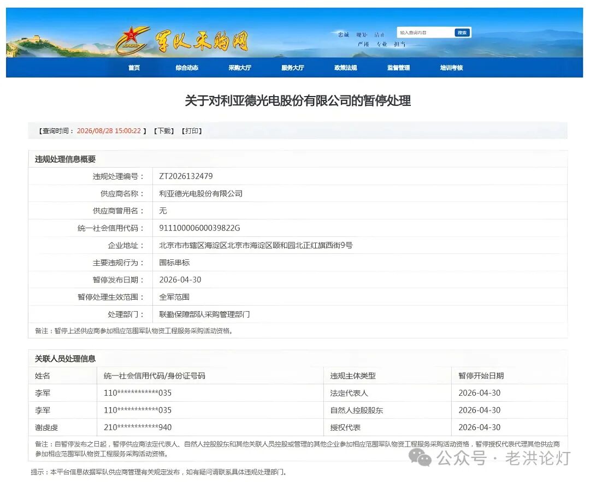The image size is (590, 482).
Task: Click the query time 2026/08/28 15:00:22
Action: [x=109, y=131]
